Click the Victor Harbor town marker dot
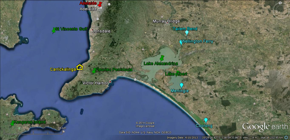The width and height of the screenshot is (290, 140). tap(110, 82)
